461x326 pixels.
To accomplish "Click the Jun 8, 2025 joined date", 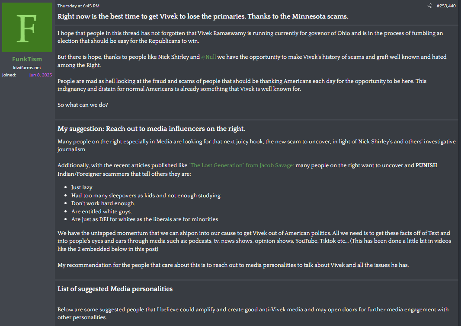I will coord(41,75).
